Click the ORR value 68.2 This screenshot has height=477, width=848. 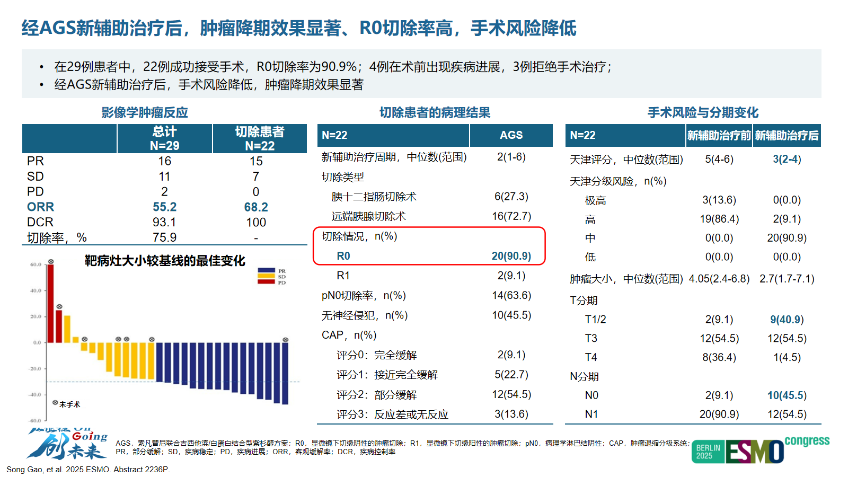256,207
